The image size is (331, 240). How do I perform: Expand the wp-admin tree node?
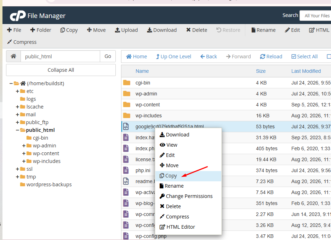(24, 146)
